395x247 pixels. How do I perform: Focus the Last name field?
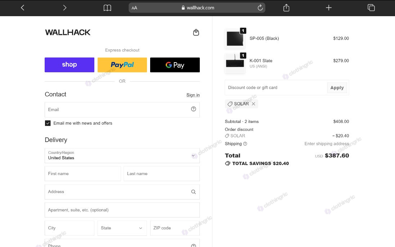point(161,174)
